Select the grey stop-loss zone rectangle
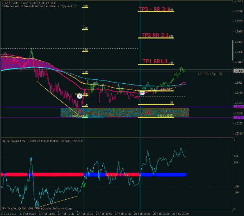The width and height of the screenshot is (244, 216). tap(125, 112)
